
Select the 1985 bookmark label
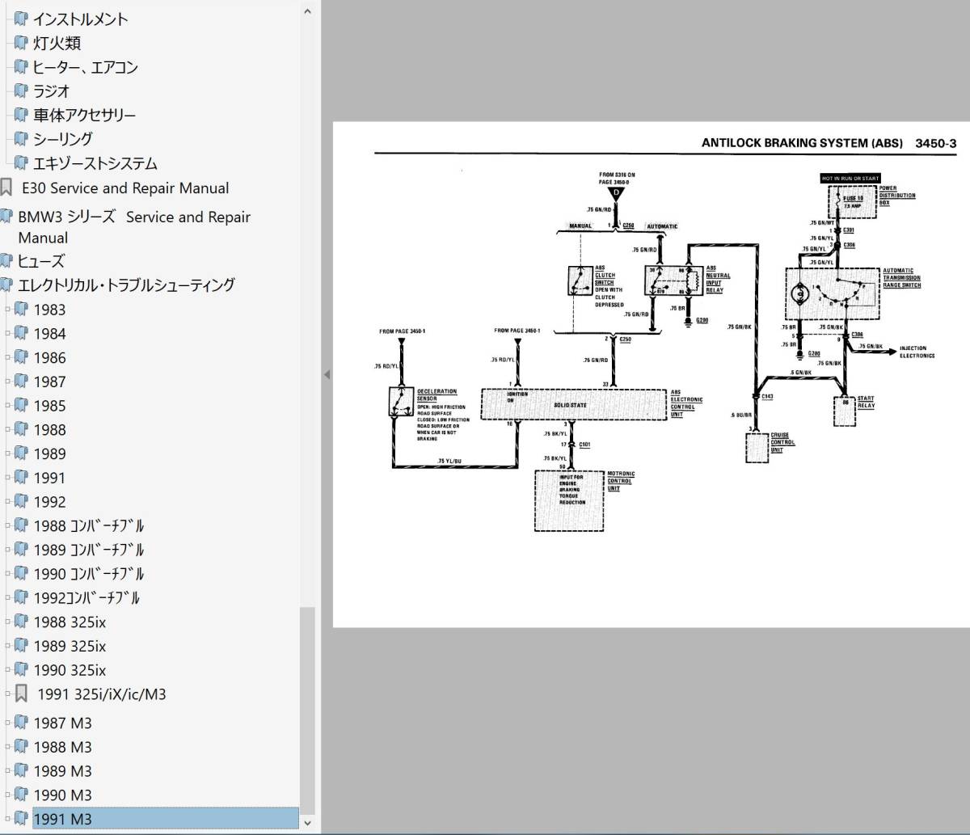pyautogui.click(x=49, y=406)
